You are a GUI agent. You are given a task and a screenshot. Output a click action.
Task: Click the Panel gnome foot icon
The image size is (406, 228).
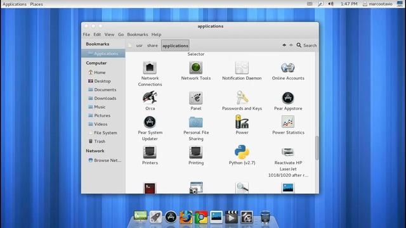[x=196, y=98]
